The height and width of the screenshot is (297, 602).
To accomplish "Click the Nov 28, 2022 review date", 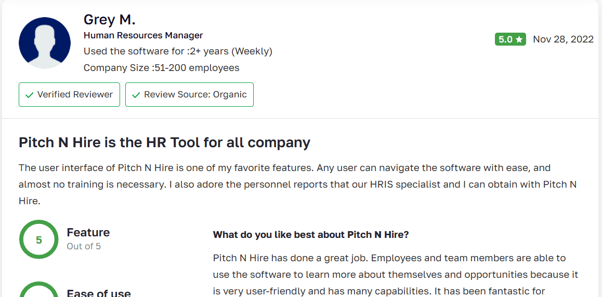I will (x=563, y=39).
